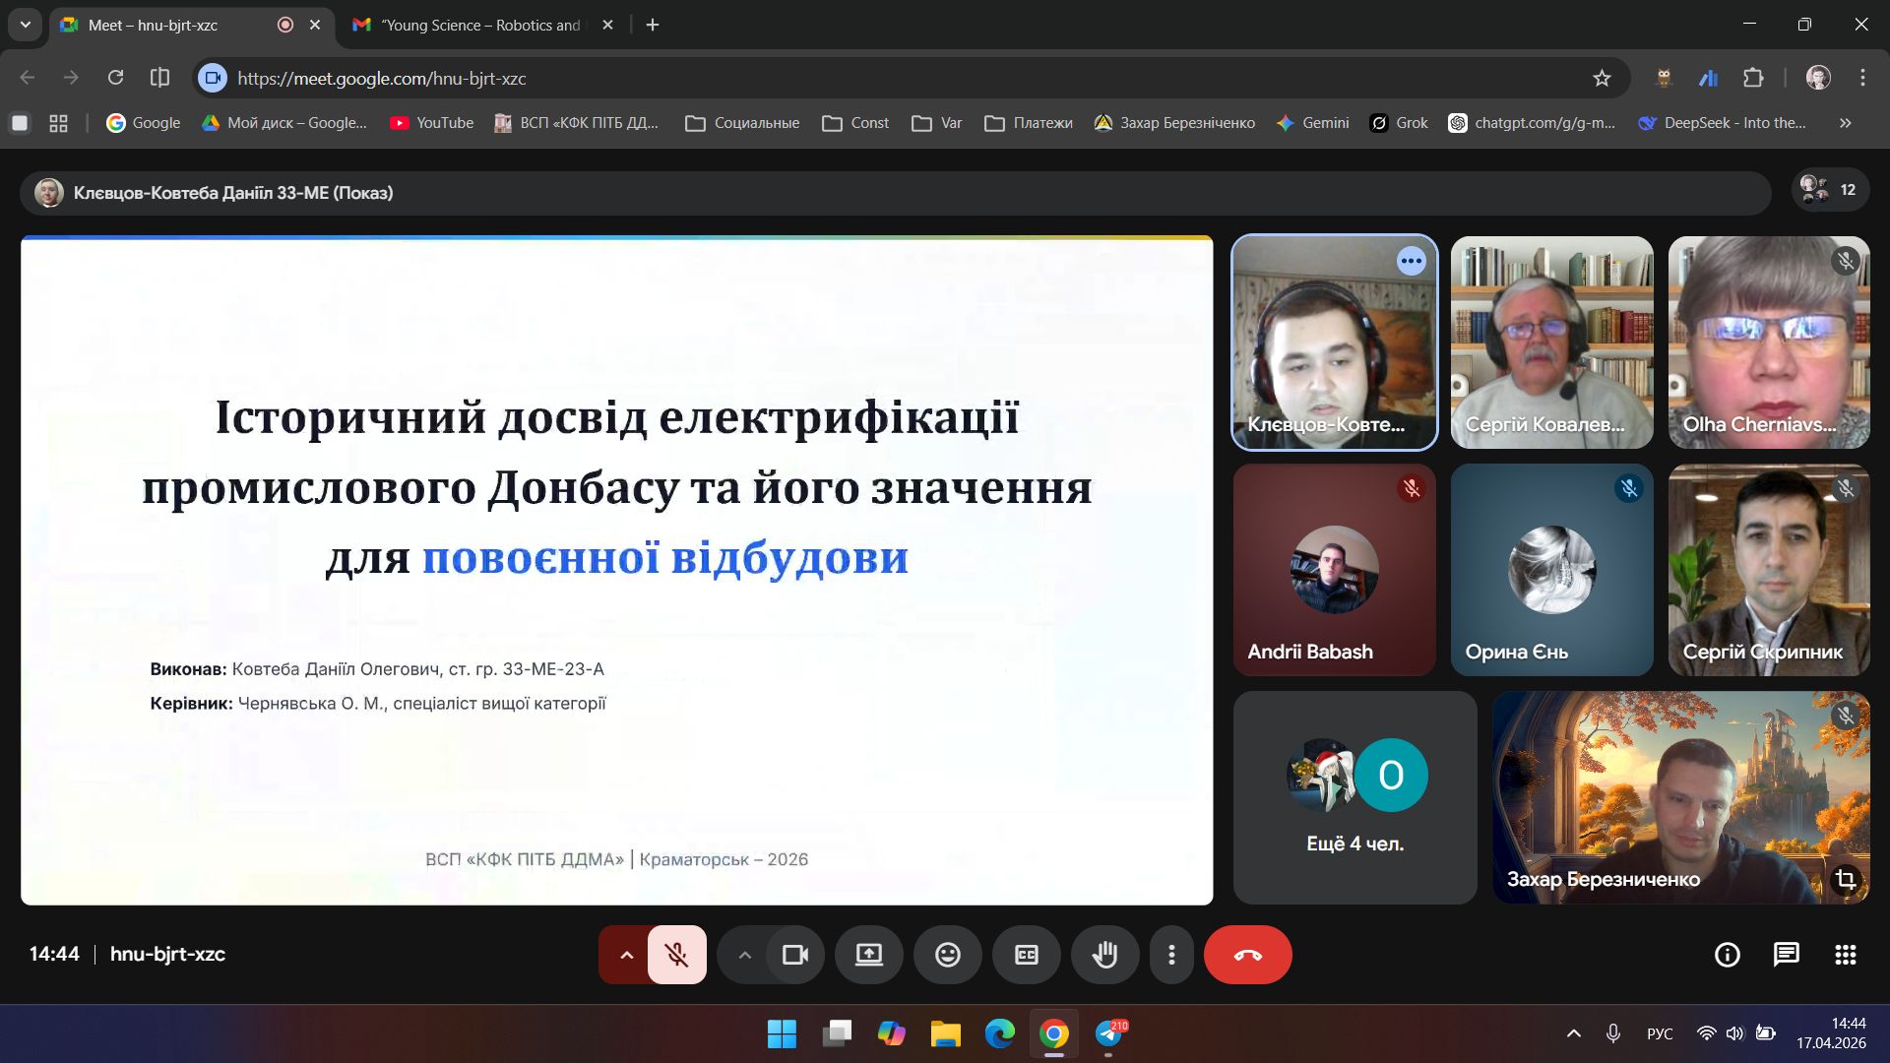
Task: Open the YouTube bookmark
Action: click(x=431, y=123)
